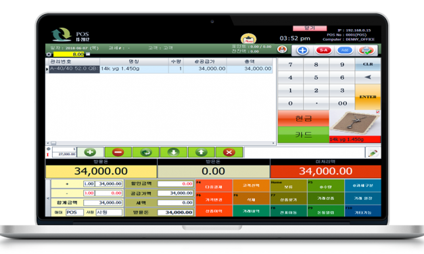Click the printer with green check icon
The width and height of the screenshot is (424, 254).
pyautogui.click(x=366, y=50)
